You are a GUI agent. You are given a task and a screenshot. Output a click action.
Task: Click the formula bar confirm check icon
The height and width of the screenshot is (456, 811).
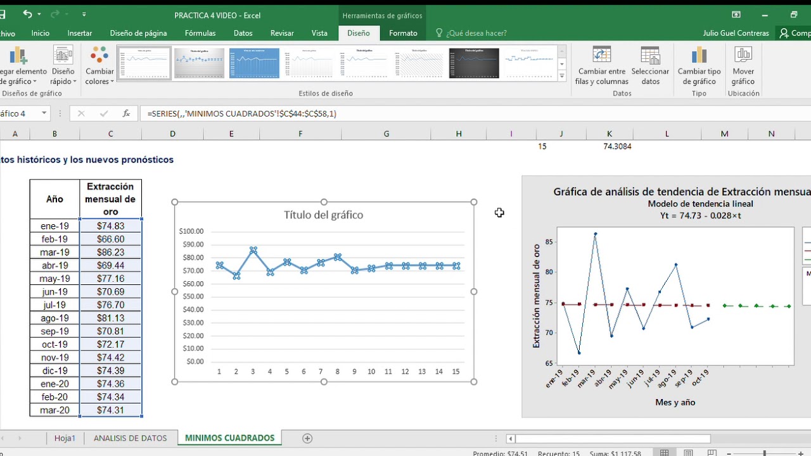(x=104, y=113)
